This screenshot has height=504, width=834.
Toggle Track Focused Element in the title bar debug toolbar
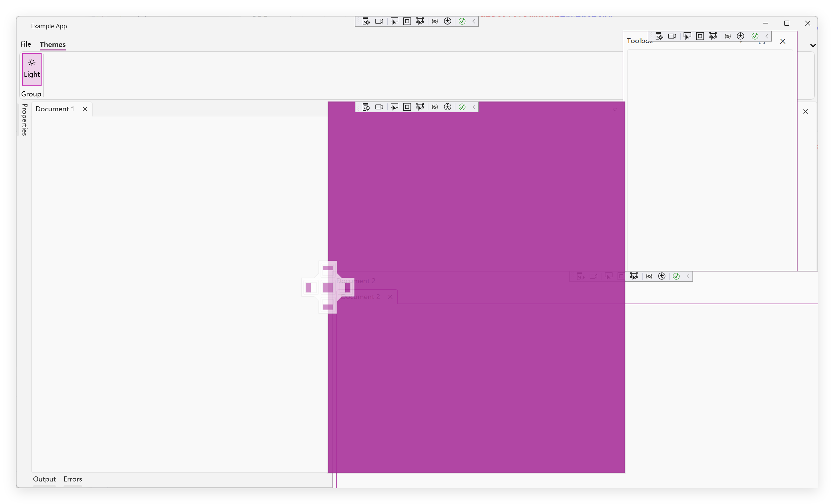(420, 21)
